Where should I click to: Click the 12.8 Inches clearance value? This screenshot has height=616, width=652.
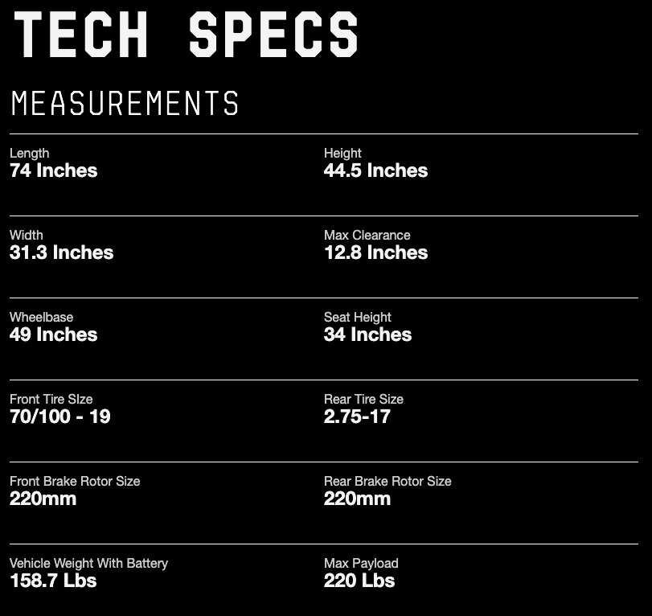pos(376,253)
